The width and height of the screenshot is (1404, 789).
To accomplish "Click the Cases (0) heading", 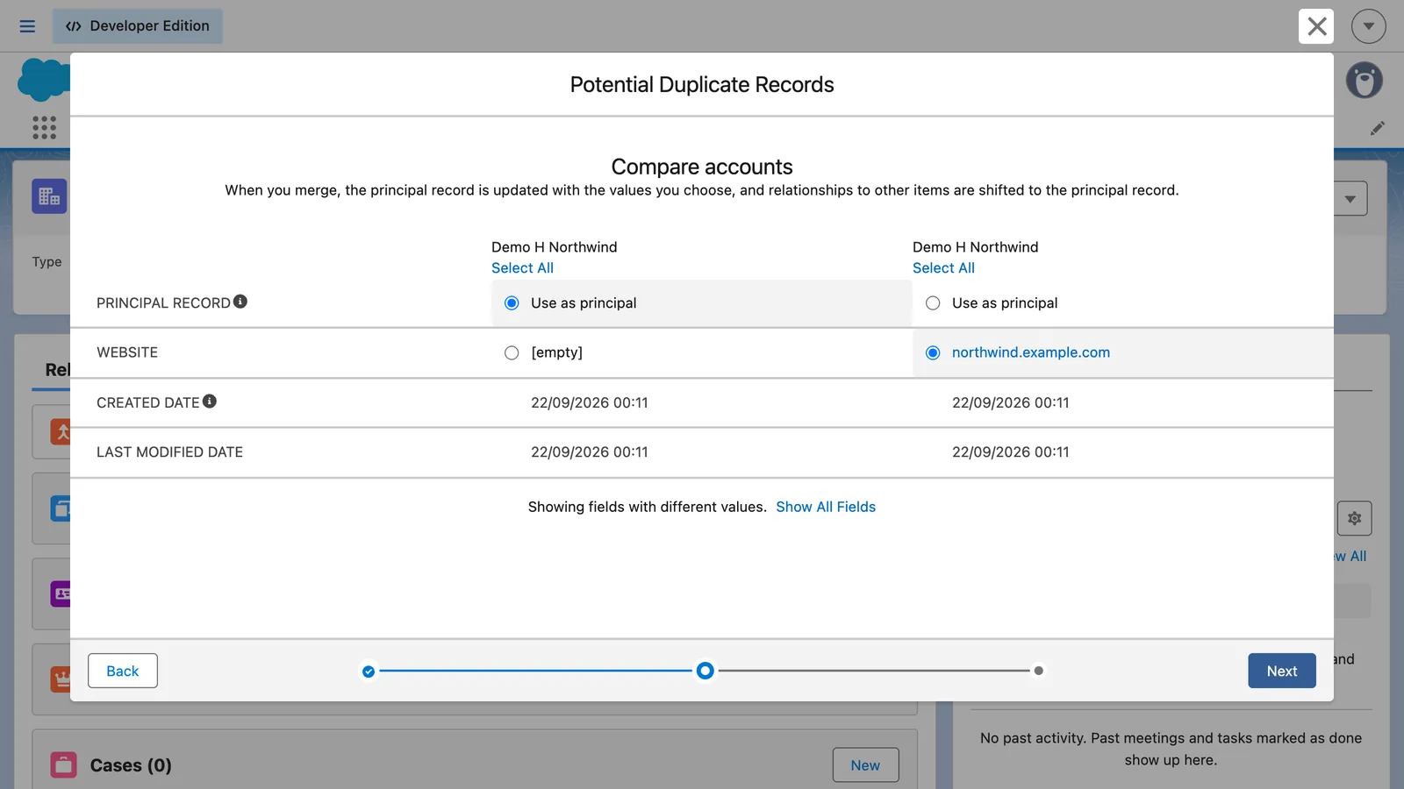I will (x=131, y=765).
